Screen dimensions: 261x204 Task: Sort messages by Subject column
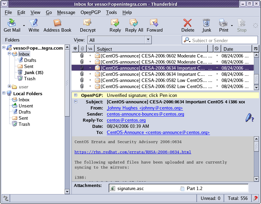[151, 49]
